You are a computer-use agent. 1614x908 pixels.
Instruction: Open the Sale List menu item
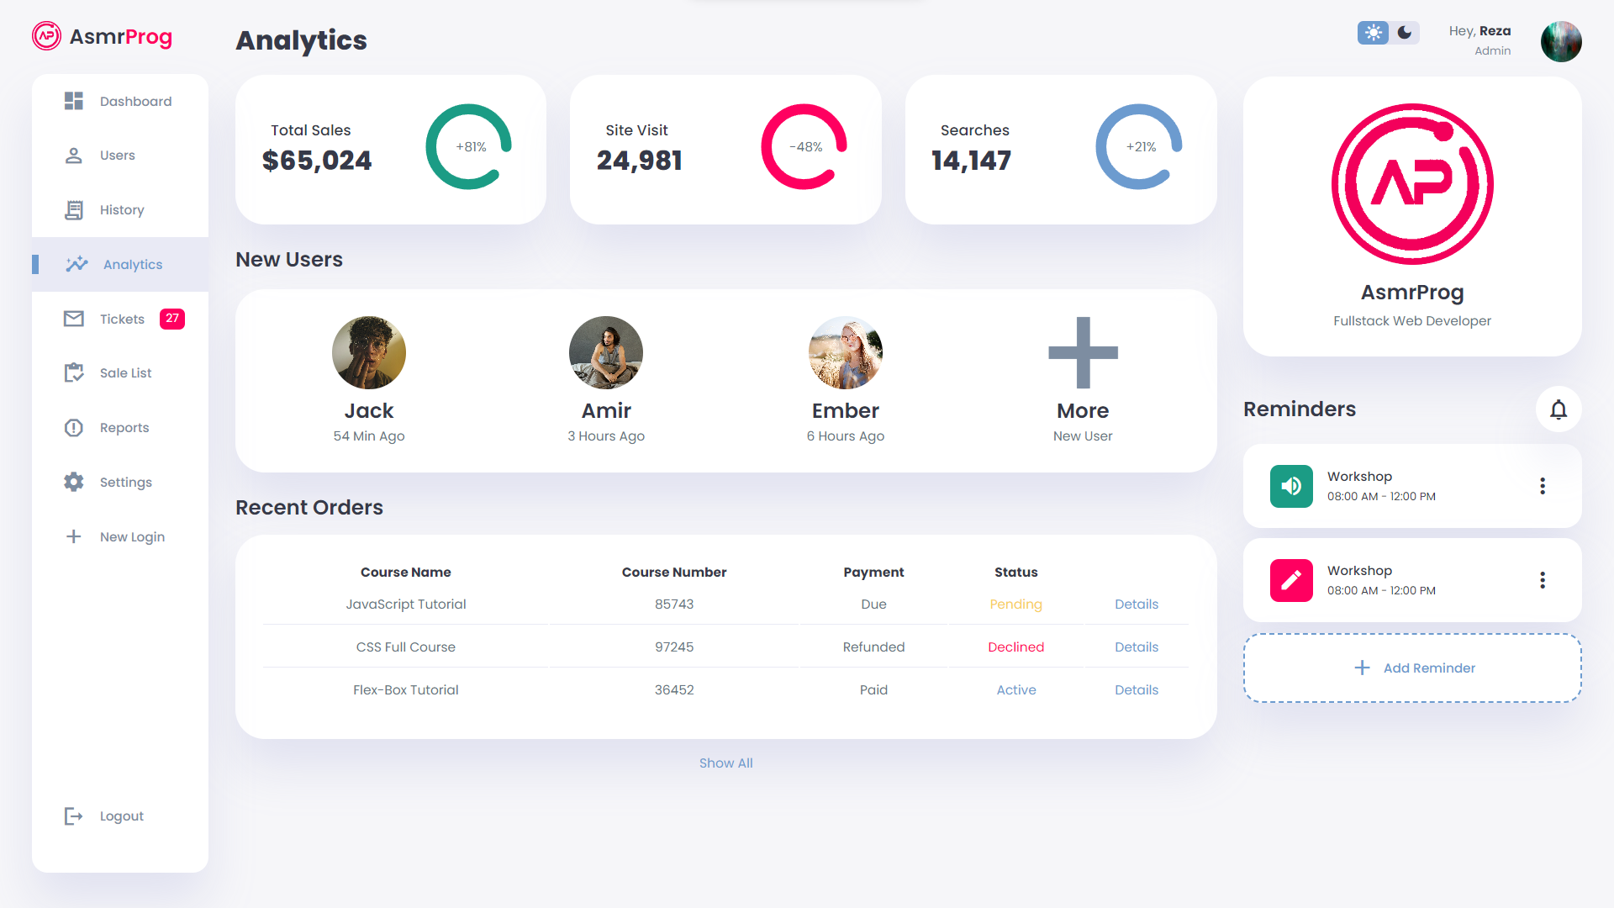(x=125, y=372)
